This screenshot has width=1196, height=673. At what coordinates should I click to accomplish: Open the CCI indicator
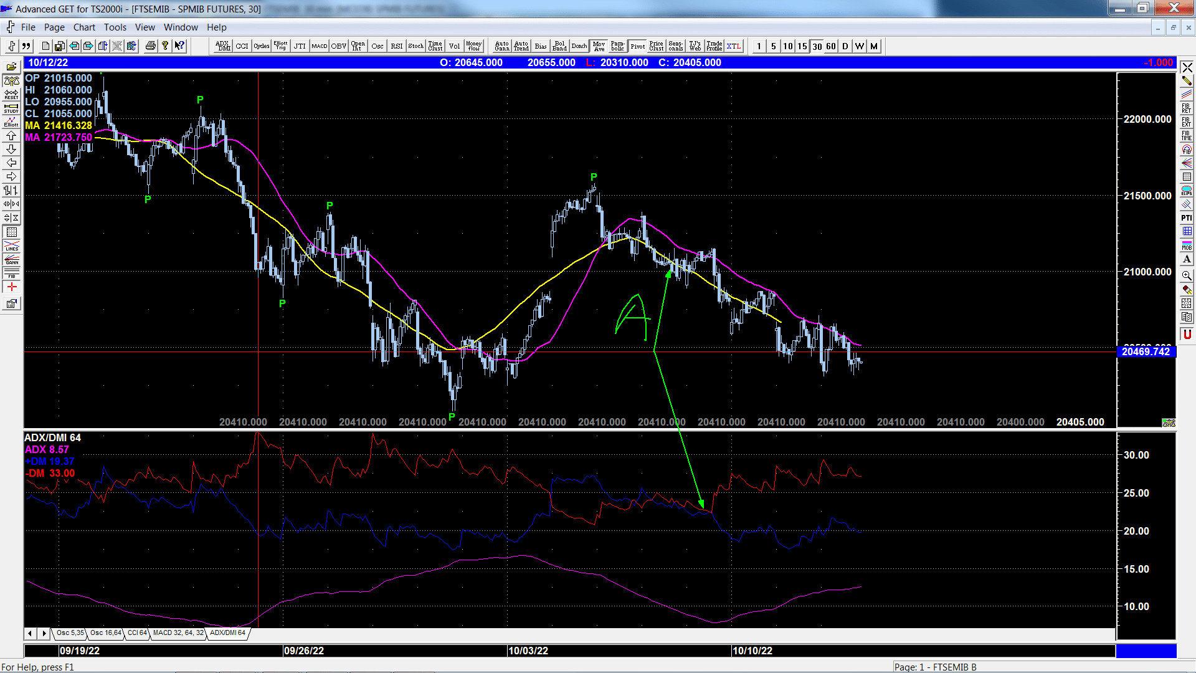[x=242, y=46]
